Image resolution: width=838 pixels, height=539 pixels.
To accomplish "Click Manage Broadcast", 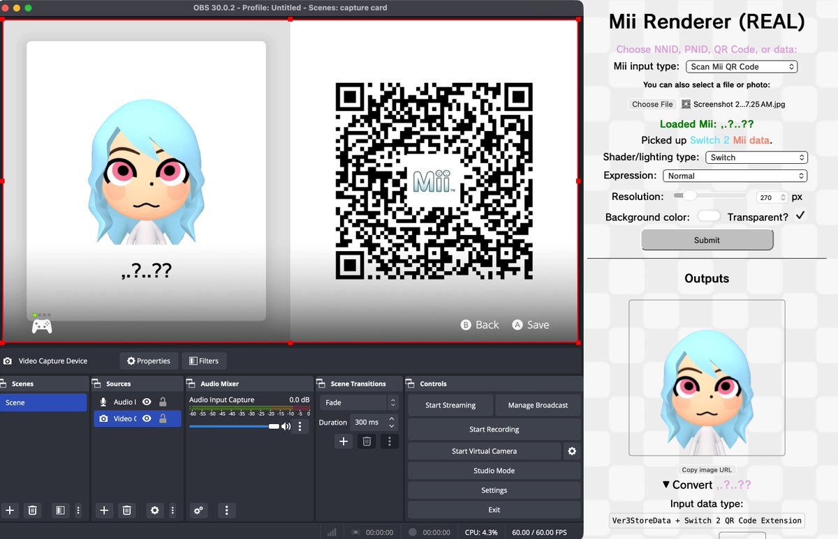I will tap(538, 405).
